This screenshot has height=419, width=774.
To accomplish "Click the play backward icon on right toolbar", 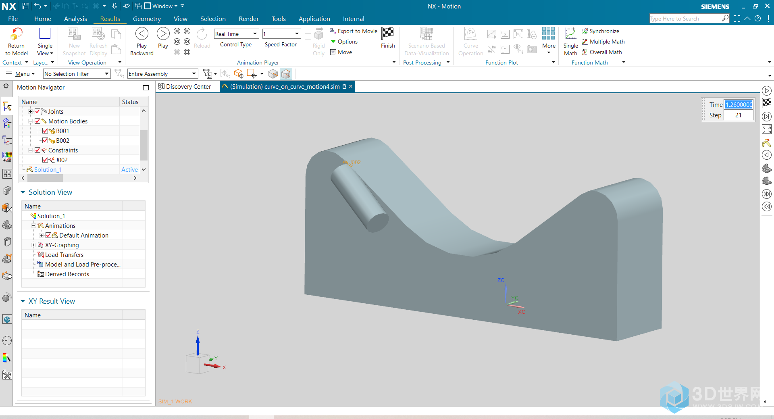I will [x=767, y=155].
